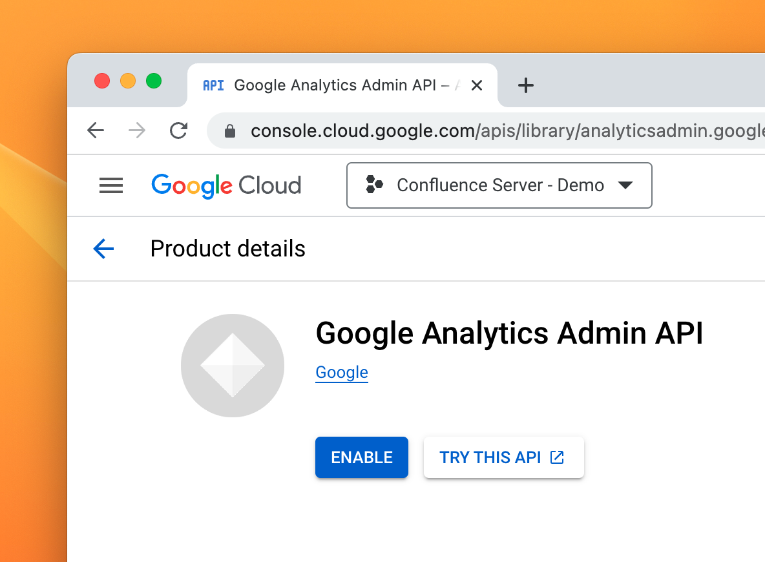Click the red close window button
The height and width of the screenshot is (562, 765).
[102, 81]
